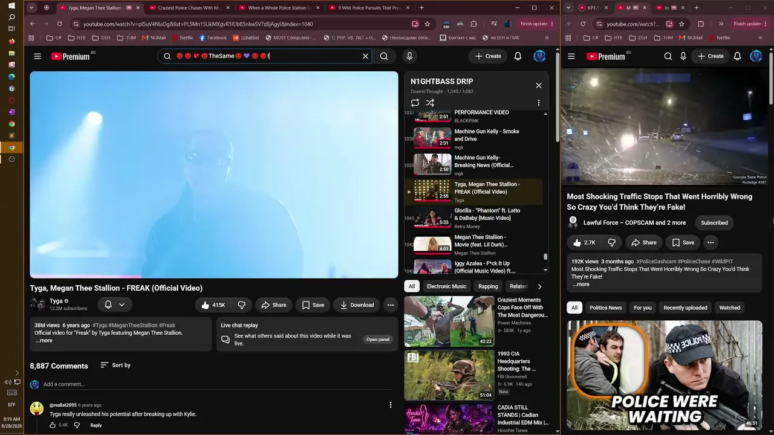The width and height of the screenshot is (774, 435).
Task: Click Create in right YouTube window
Action: [x=711, y=56]
